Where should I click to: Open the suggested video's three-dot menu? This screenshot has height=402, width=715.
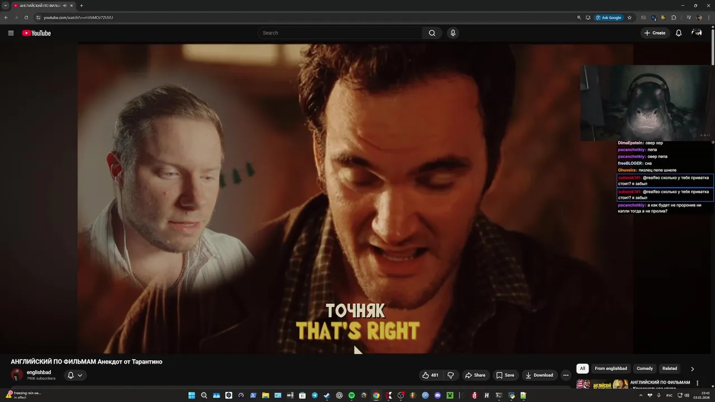click(x=697, y=383)
